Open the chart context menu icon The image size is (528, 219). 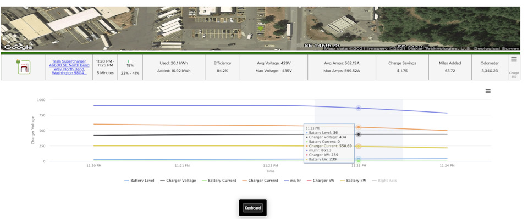[488, 91]
